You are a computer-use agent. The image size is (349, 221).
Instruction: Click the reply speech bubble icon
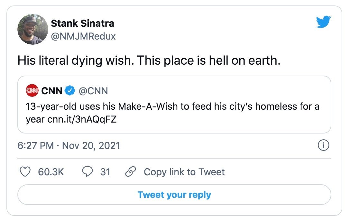point(87,172)
